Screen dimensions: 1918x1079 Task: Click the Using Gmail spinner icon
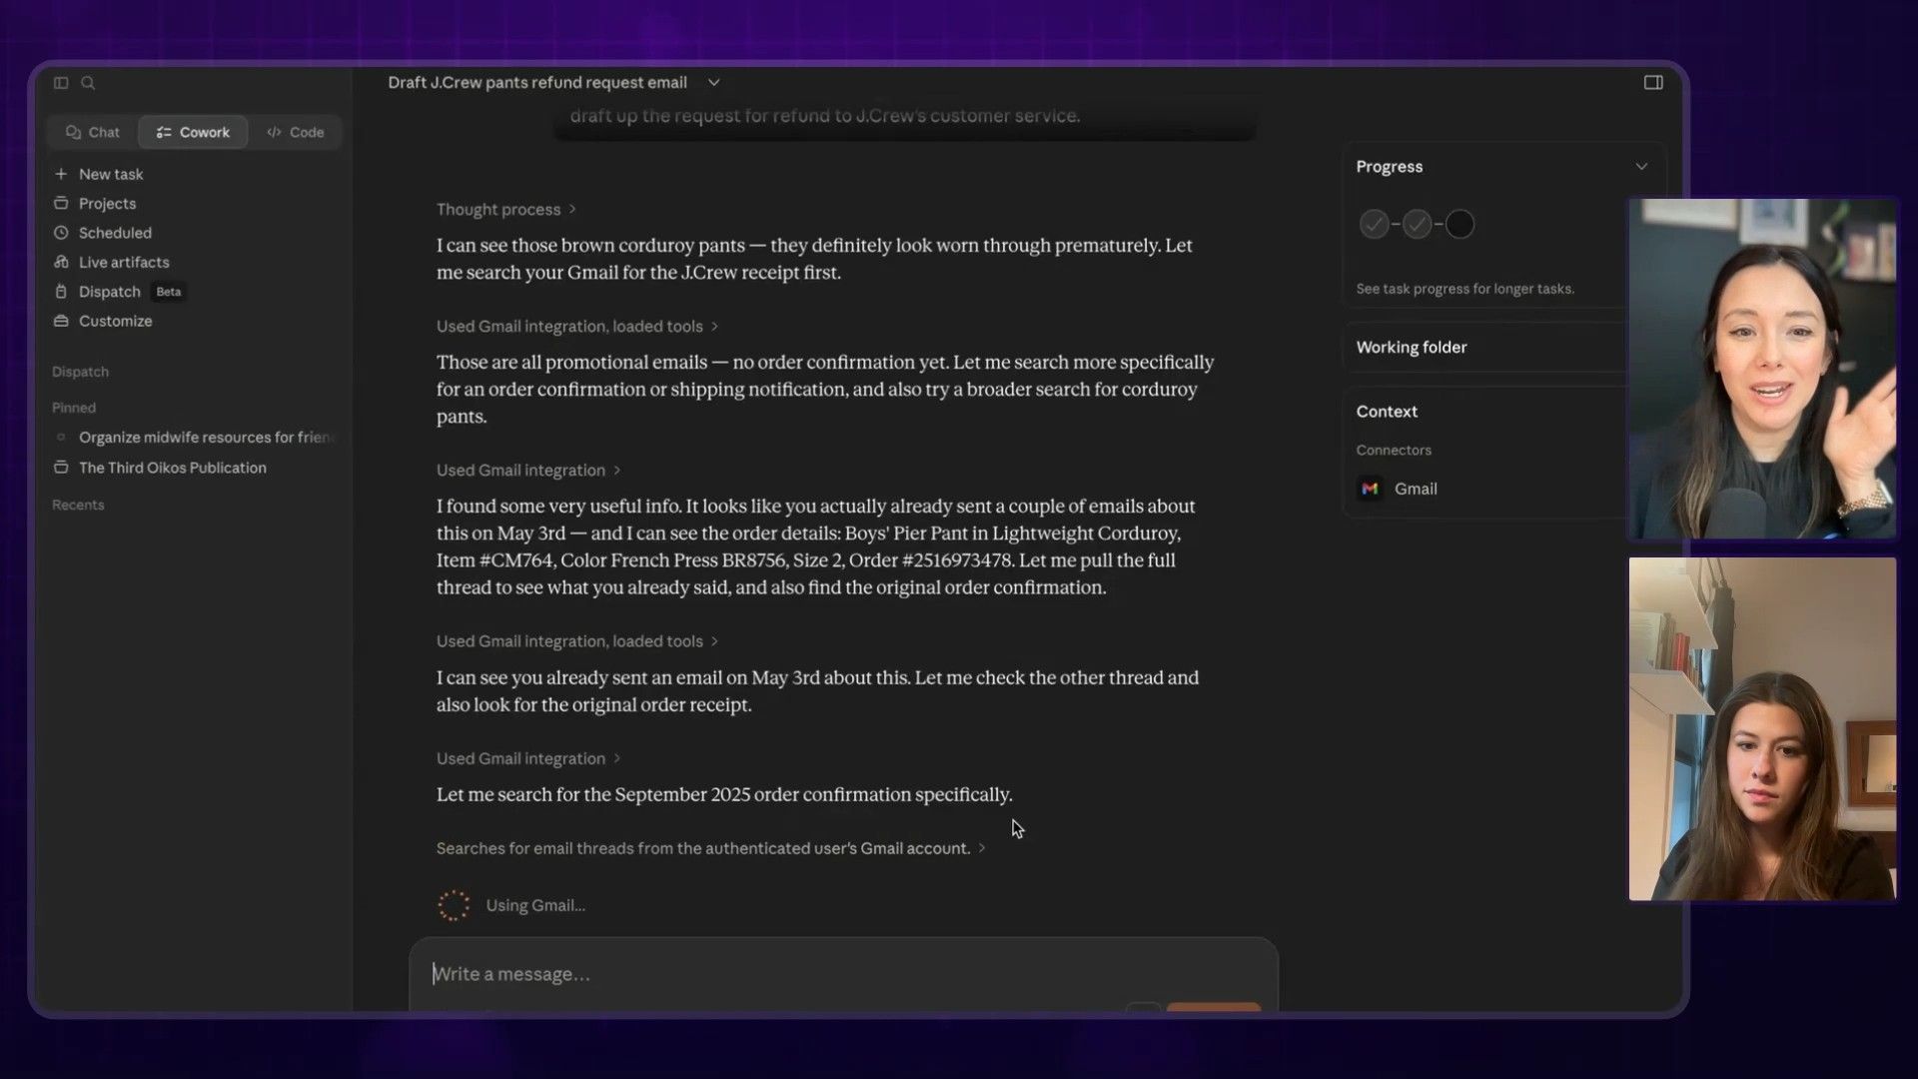tap(454, 905)
